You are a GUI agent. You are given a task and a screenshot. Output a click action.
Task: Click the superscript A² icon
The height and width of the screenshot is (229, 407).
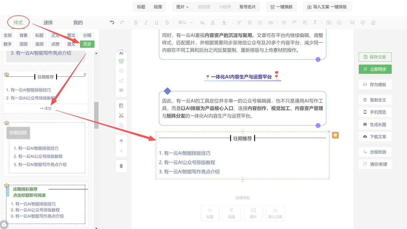pos(305,22)
